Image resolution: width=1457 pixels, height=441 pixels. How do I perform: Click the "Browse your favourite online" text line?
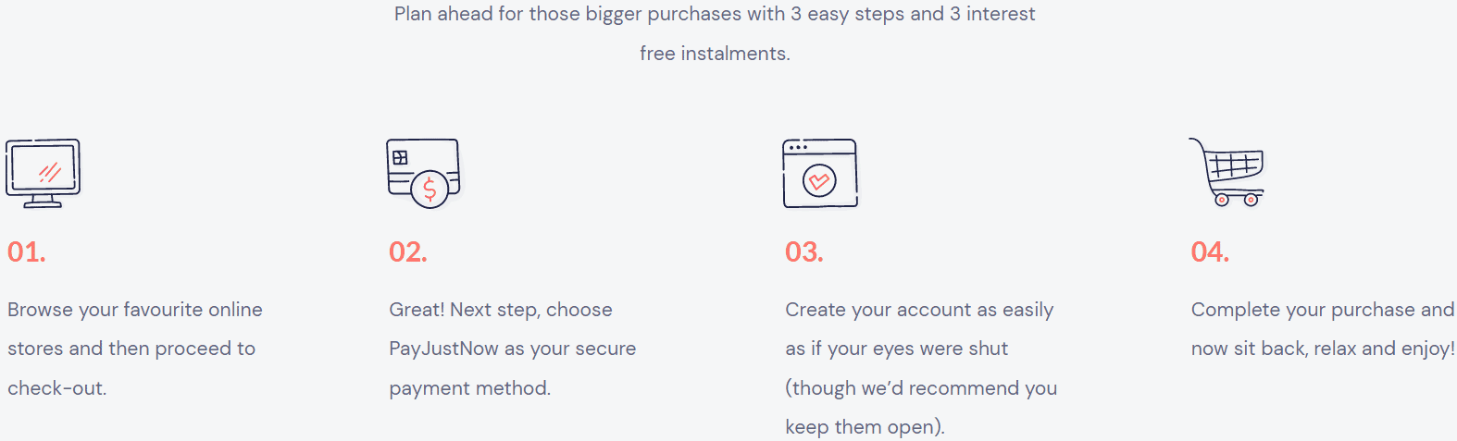(x=135, y=310)
